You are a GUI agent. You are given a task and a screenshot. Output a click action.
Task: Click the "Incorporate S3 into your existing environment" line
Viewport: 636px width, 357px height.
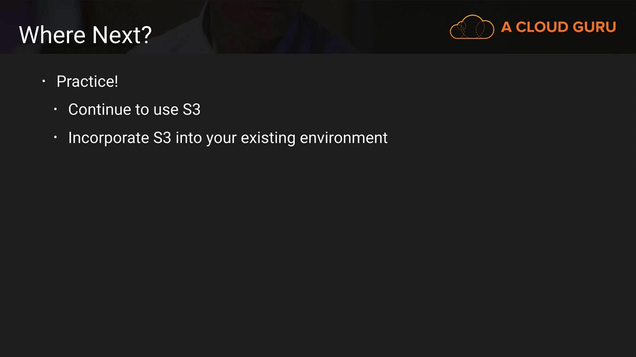click(x=228, y=138)
